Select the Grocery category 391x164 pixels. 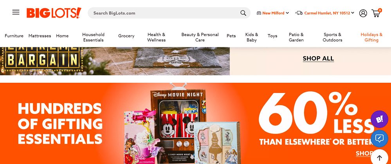(x=126, y=36)
